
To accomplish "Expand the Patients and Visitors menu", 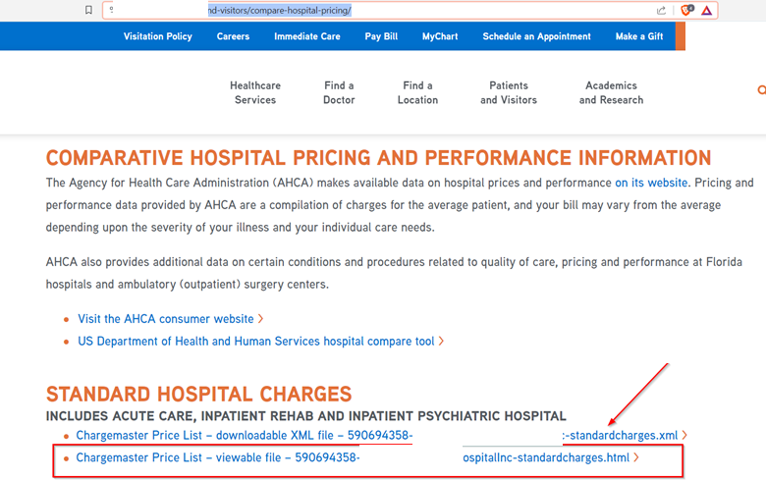I will click(x=509, y=92).
